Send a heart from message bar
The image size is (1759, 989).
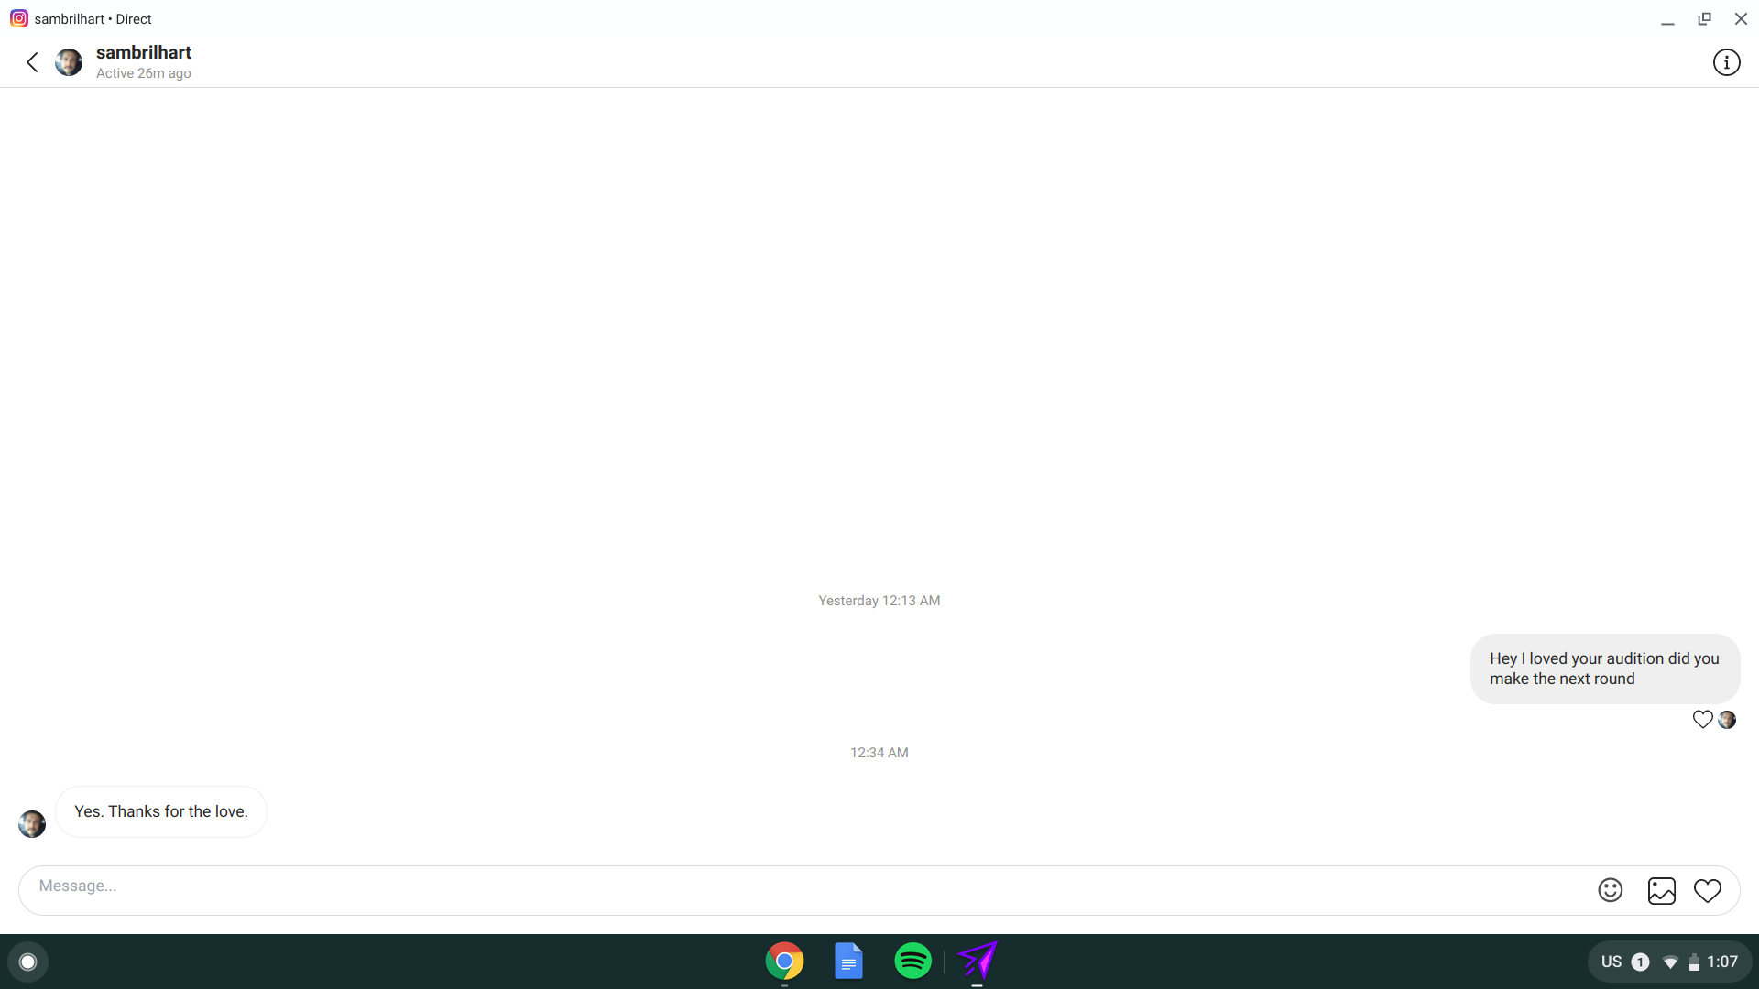(1707, 890)
